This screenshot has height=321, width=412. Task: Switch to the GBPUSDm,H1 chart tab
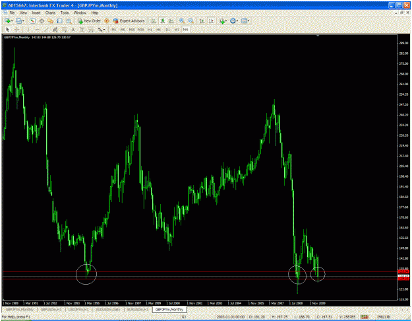click(51, 310)
